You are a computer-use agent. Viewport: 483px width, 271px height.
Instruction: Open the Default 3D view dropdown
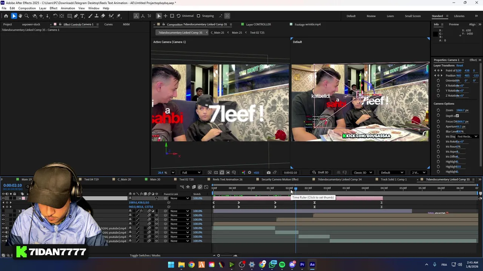pos(392,172)
